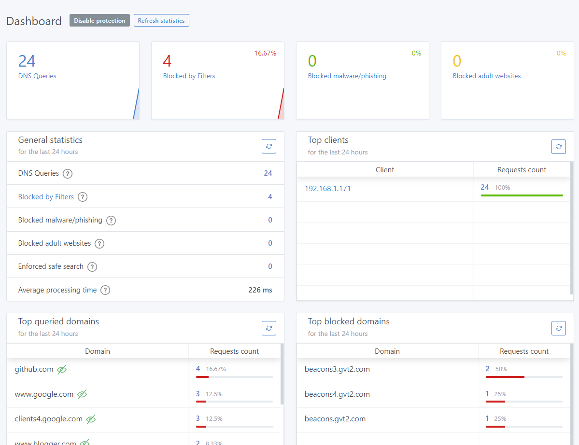Click the 4 count in Blocked by Filters row
The image size is (579, 445).
(x=270, y=197)
